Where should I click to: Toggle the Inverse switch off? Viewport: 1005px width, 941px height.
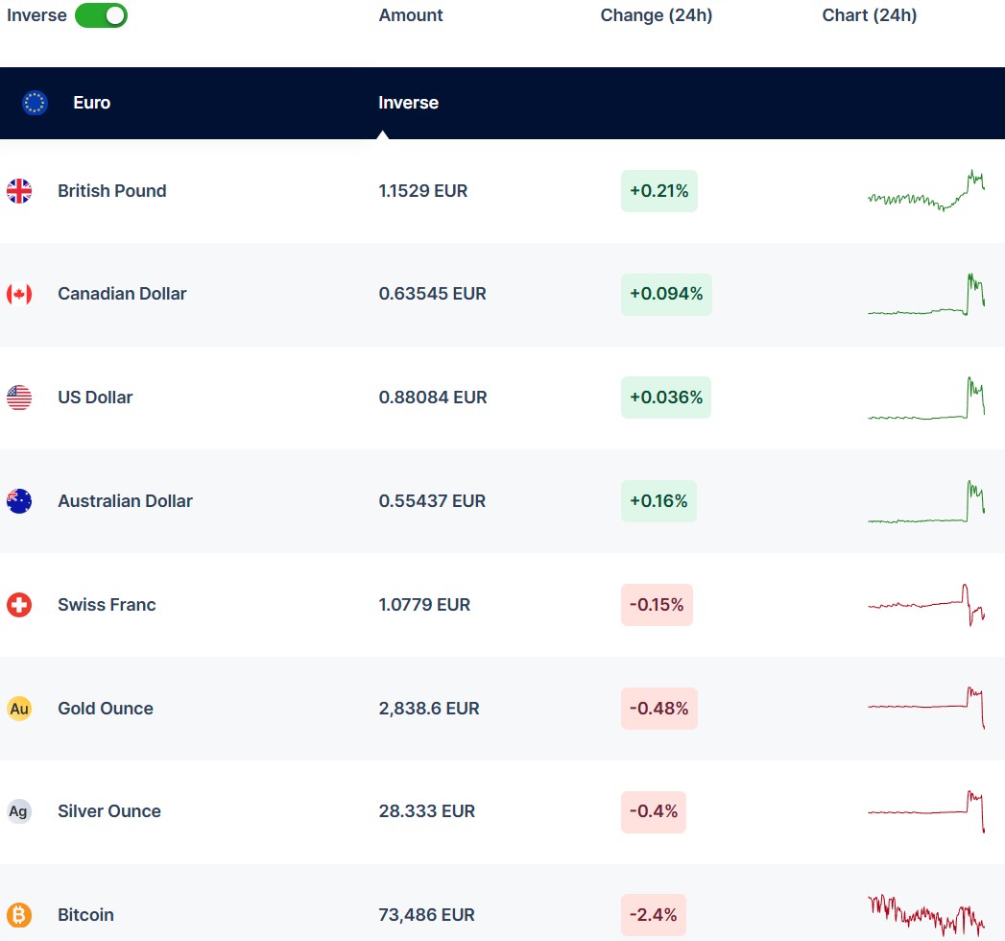click(x=101, y=15)
